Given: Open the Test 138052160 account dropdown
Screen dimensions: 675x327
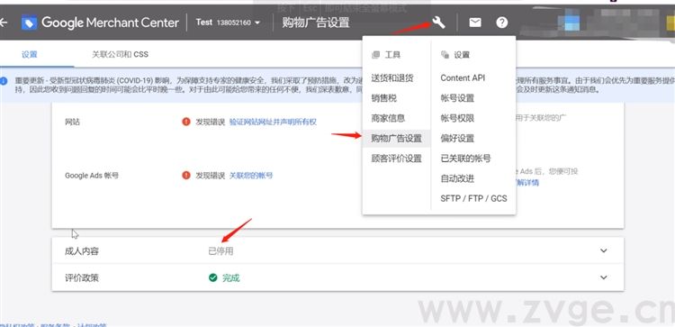Looking at the screenshot, I should [x=229, y=23].
